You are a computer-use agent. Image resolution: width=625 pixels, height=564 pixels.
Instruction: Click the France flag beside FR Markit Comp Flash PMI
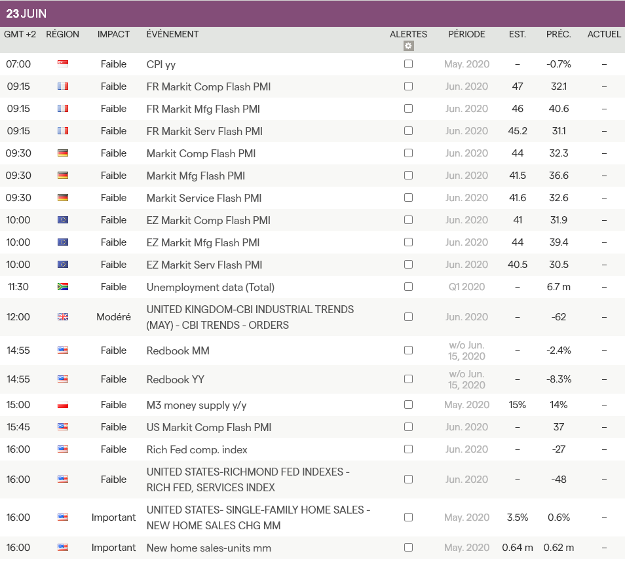pyautogui.click(x=63, y=86)
